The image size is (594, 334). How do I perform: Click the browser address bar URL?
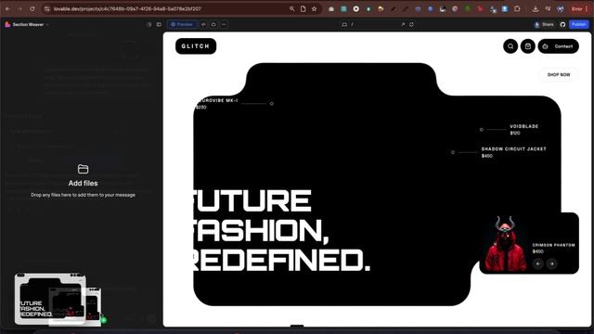tap(127, 8)
